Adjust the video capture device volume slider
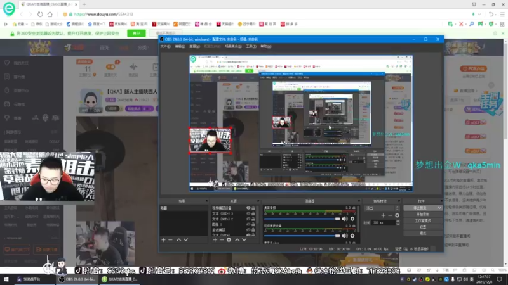508x285 pixels. click(302, 236)
